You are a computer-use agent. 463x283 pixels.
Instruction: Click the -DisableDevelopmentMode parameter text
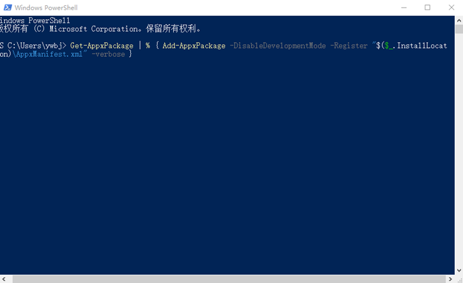278,46
